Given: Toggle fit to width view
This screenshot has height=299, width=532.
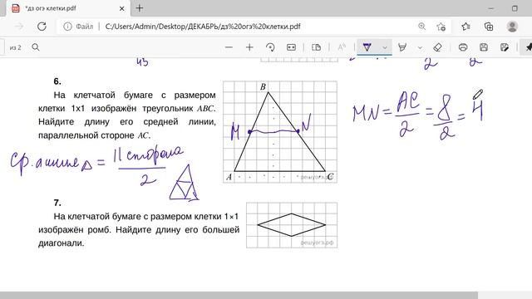Looking at the screenshot, I should click(x=291, y=47).
